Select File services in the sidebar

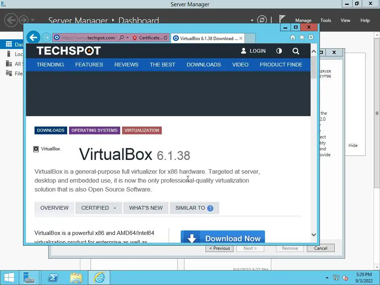point(12,73)
